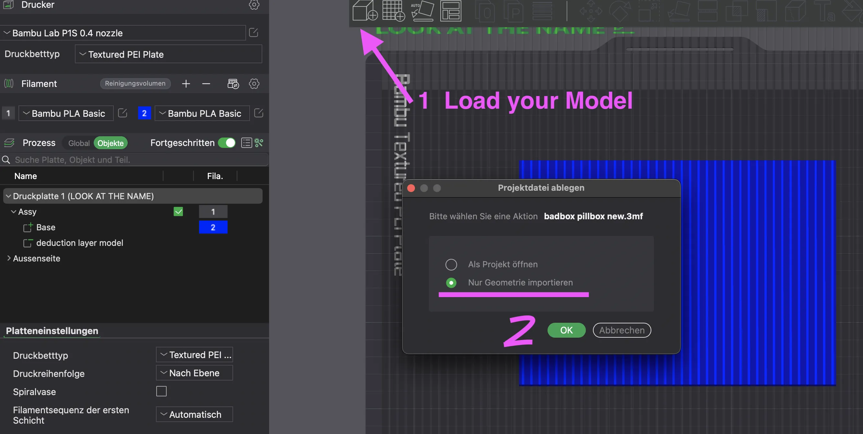The height and width of the screenshot is (434, 863).
Task: Switch to the Global process tab
Action: (79, 143)
